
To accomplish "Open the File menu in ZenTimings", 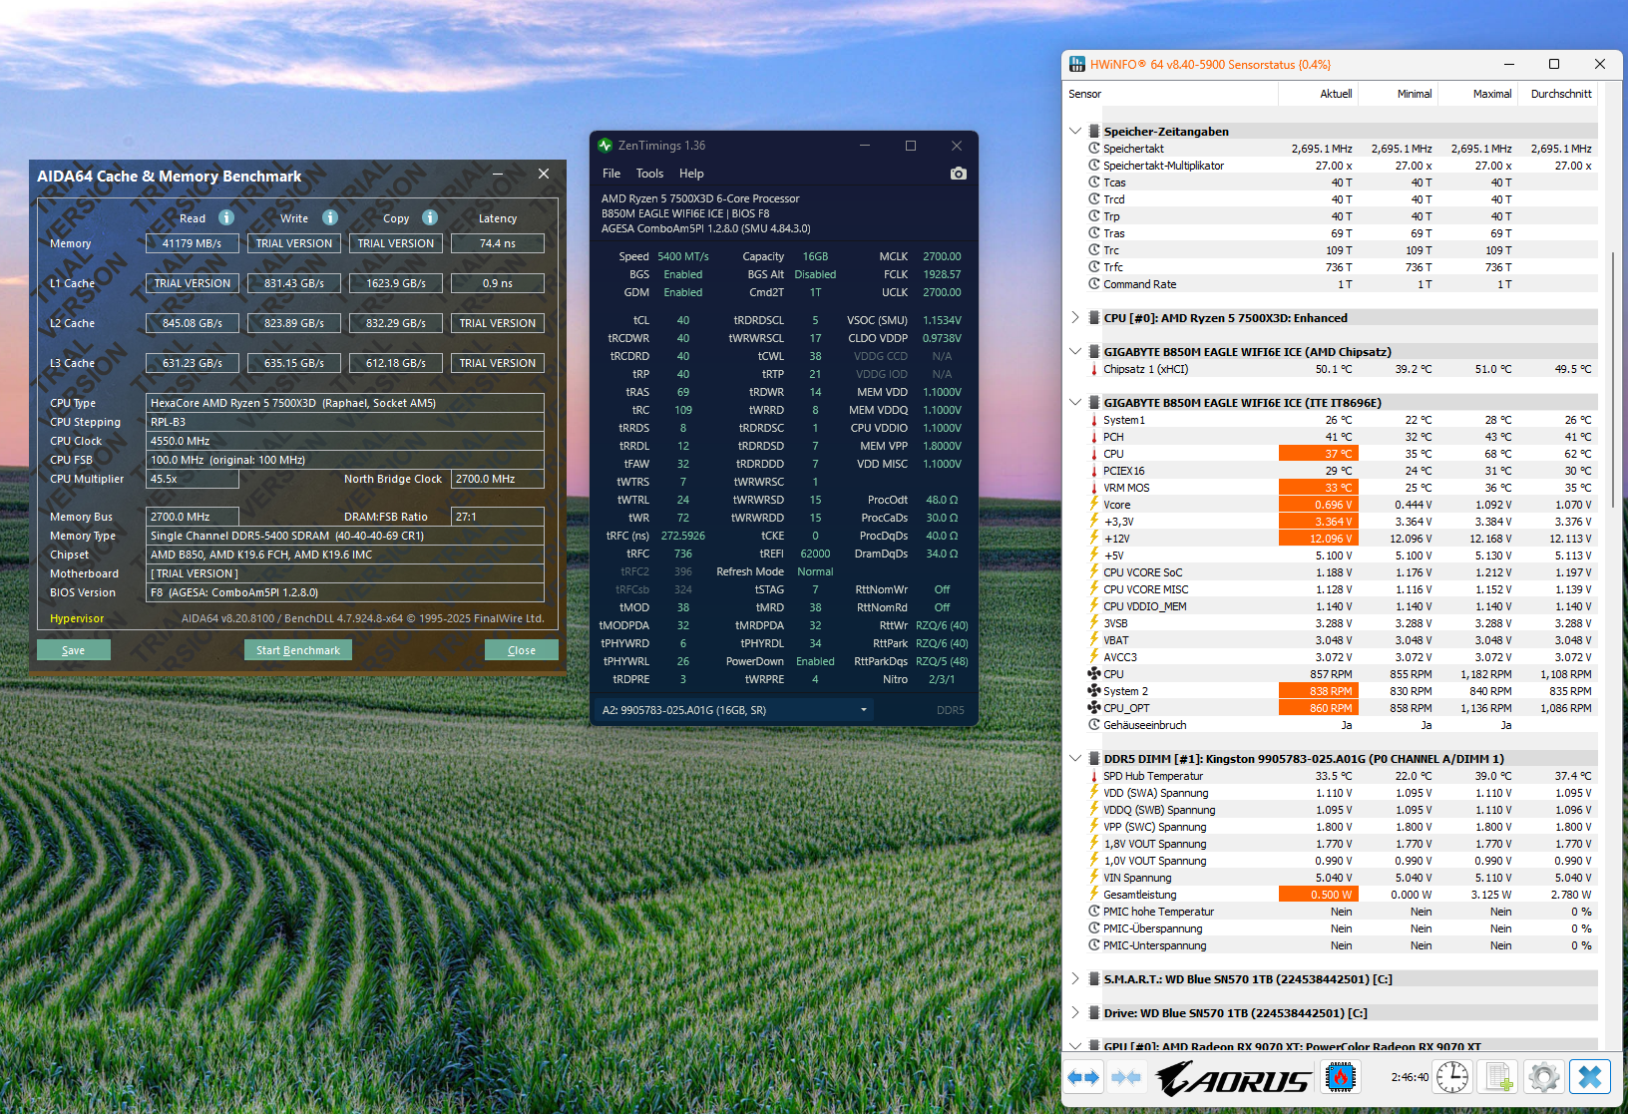I will click(x=611, y=174).
